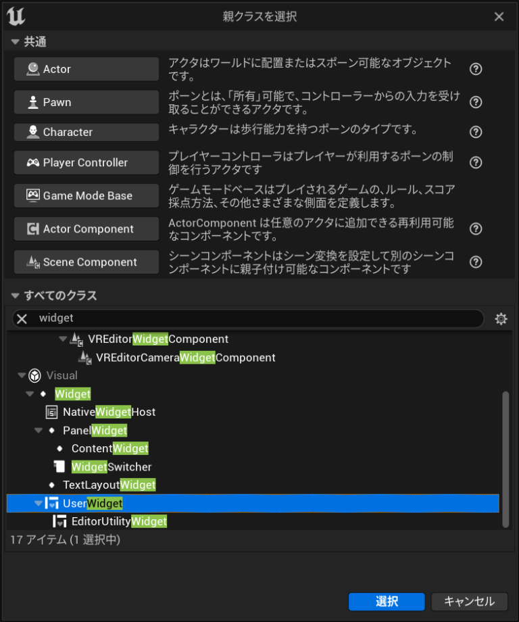
Task: Collapse the 共通 section
Action: click(x=16, y=42)
